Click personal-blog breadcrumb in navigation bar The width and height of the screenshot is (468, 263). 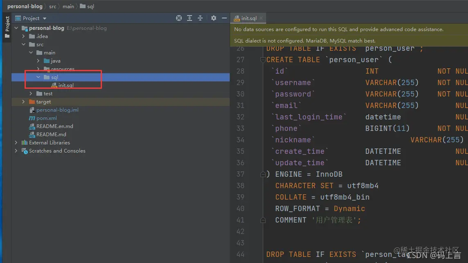coord(25,6)
